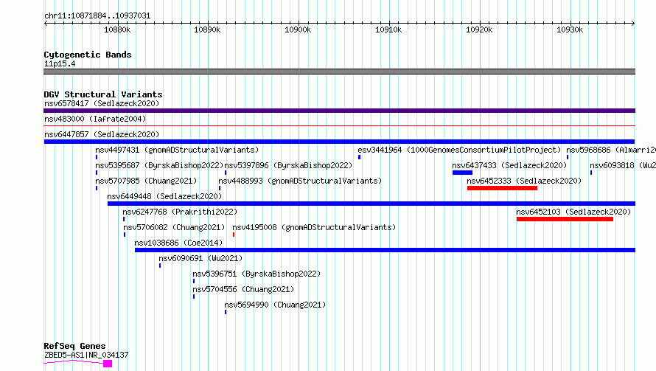The image size is (656, 371).
Task: Open nsv6452333 (Sedlazeck2020) label
Action: (x=524, y=181)
